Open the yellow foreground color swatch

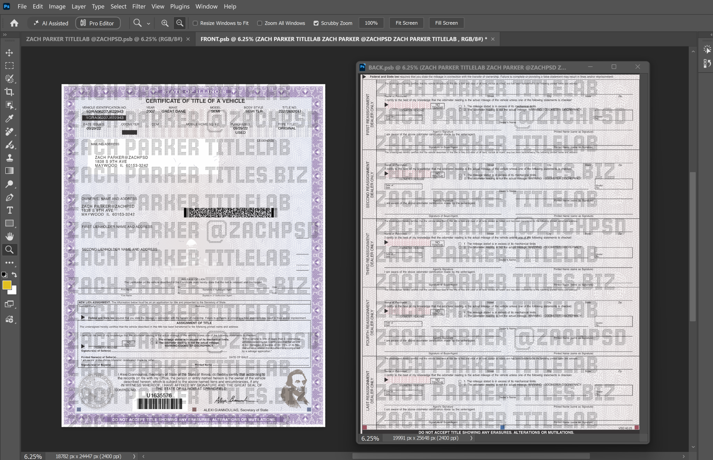(7, 285)
